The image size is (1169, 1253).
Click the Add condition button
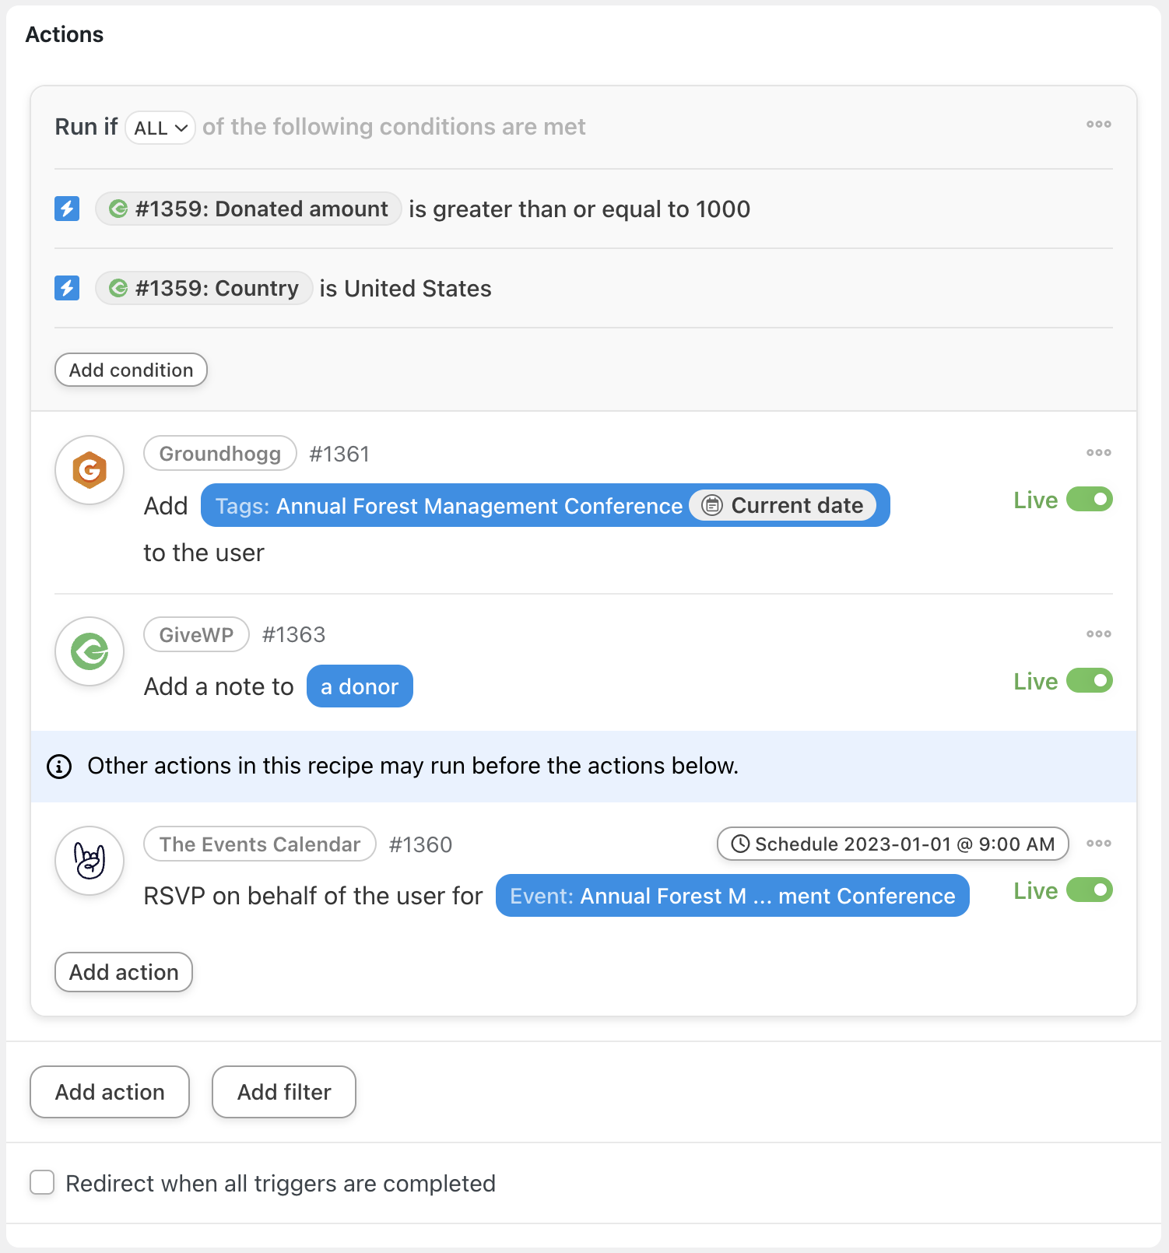pos(131,370)
